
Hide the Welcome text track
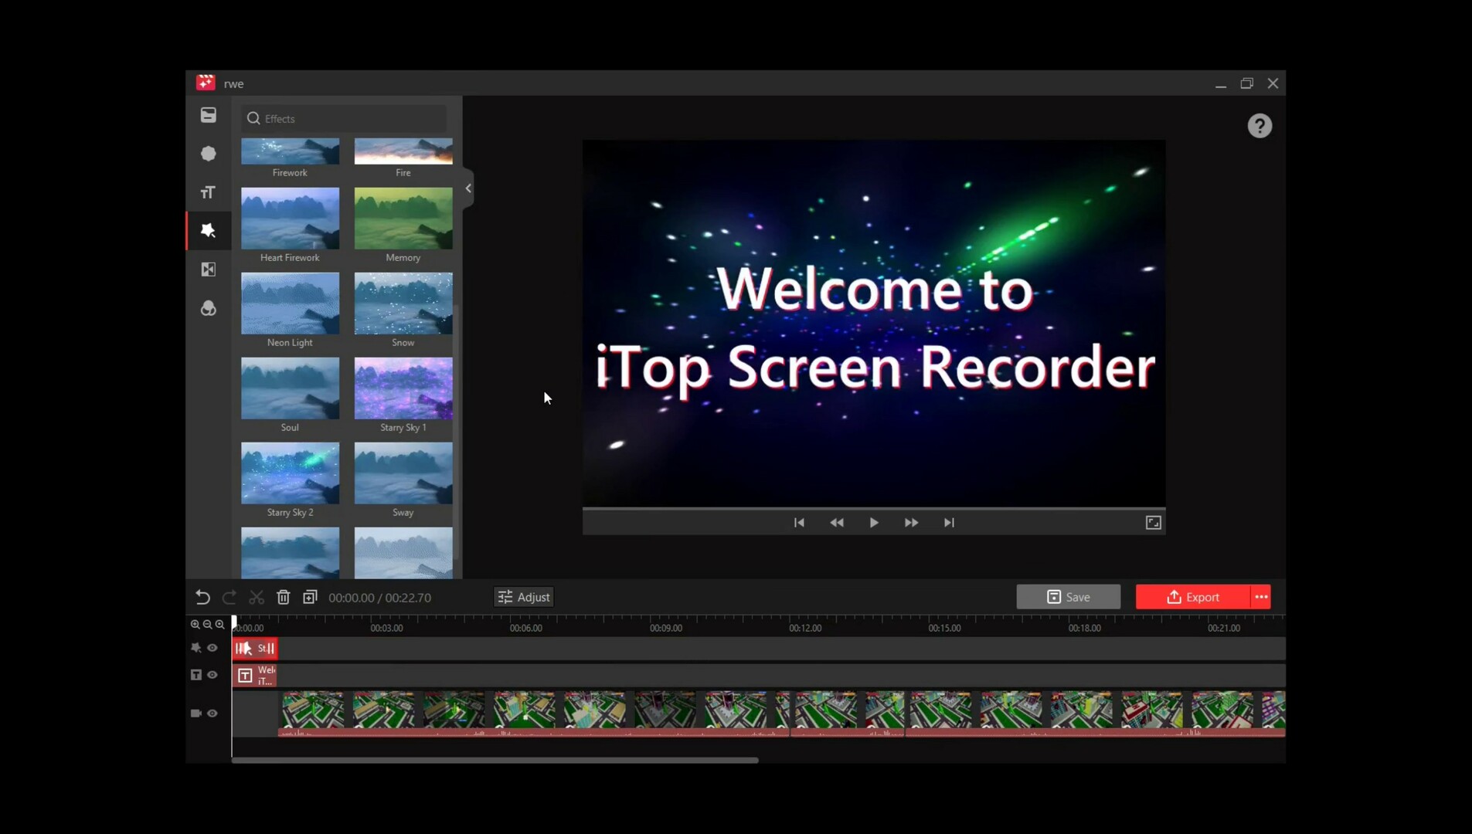pos(212,674)
